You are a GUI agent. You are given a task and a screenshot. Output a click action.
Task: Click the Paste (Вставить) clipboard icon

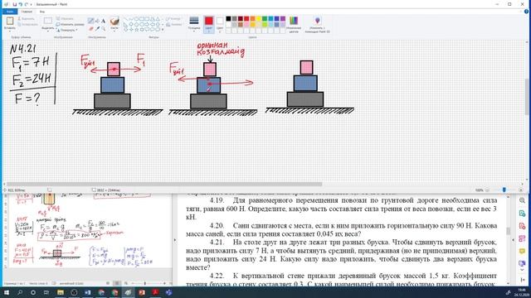click(10, 22)
